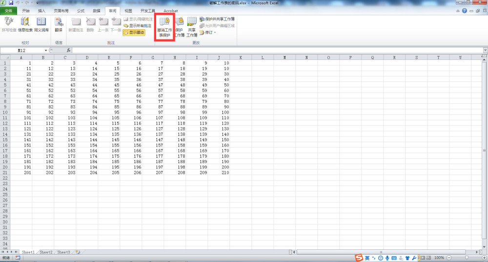This screenshot has height=262, width=488.
Task: Switch to the Data (数据) tab
Action: point(97,11)
